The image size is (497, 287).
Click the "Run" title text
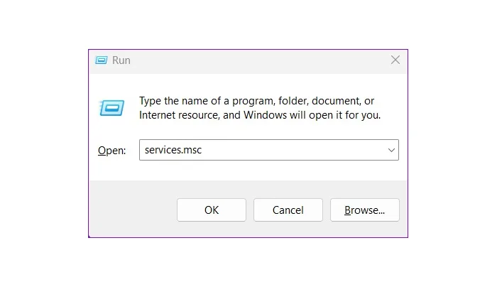[x=121, y=60]
